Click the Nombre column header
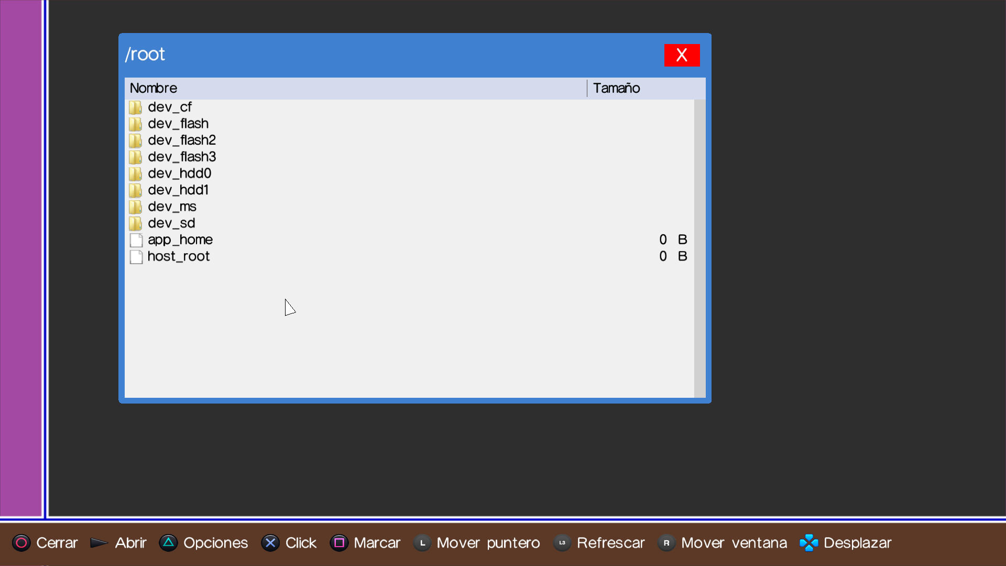 point(154,88)
